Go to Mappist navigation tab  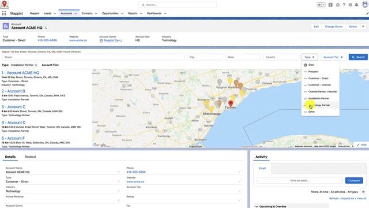click(x=35, y=13)
